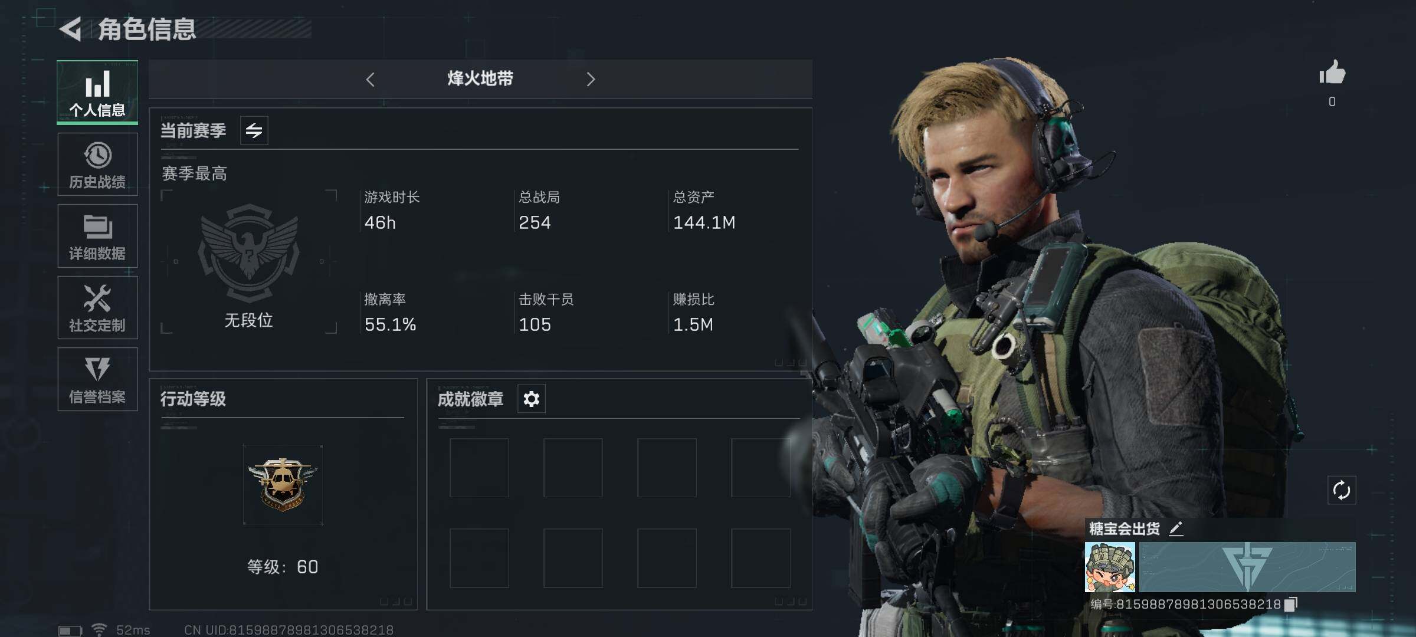This screenshot has height=637, width=1416.
Task: Click the back arrow beside 角色信息
Action: 71,29
